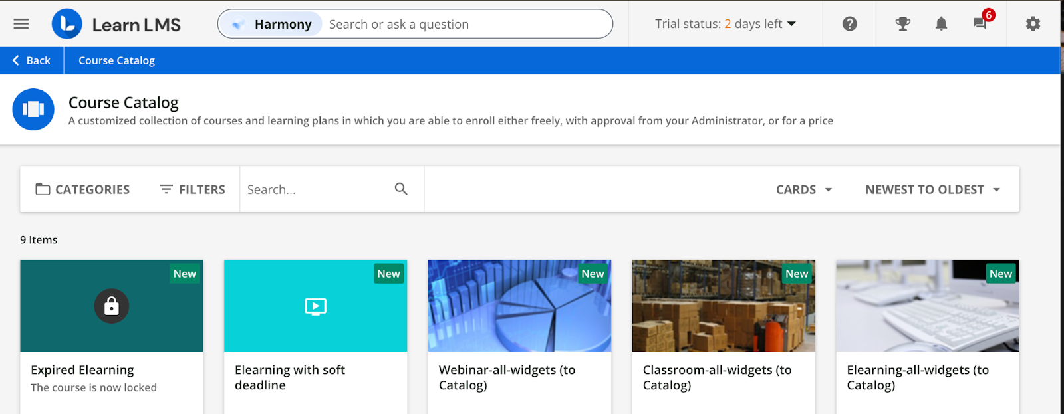The image size is (1064, 414).
Task: Click the Learn LMS logo icon
Action: [x=67, y=24]
